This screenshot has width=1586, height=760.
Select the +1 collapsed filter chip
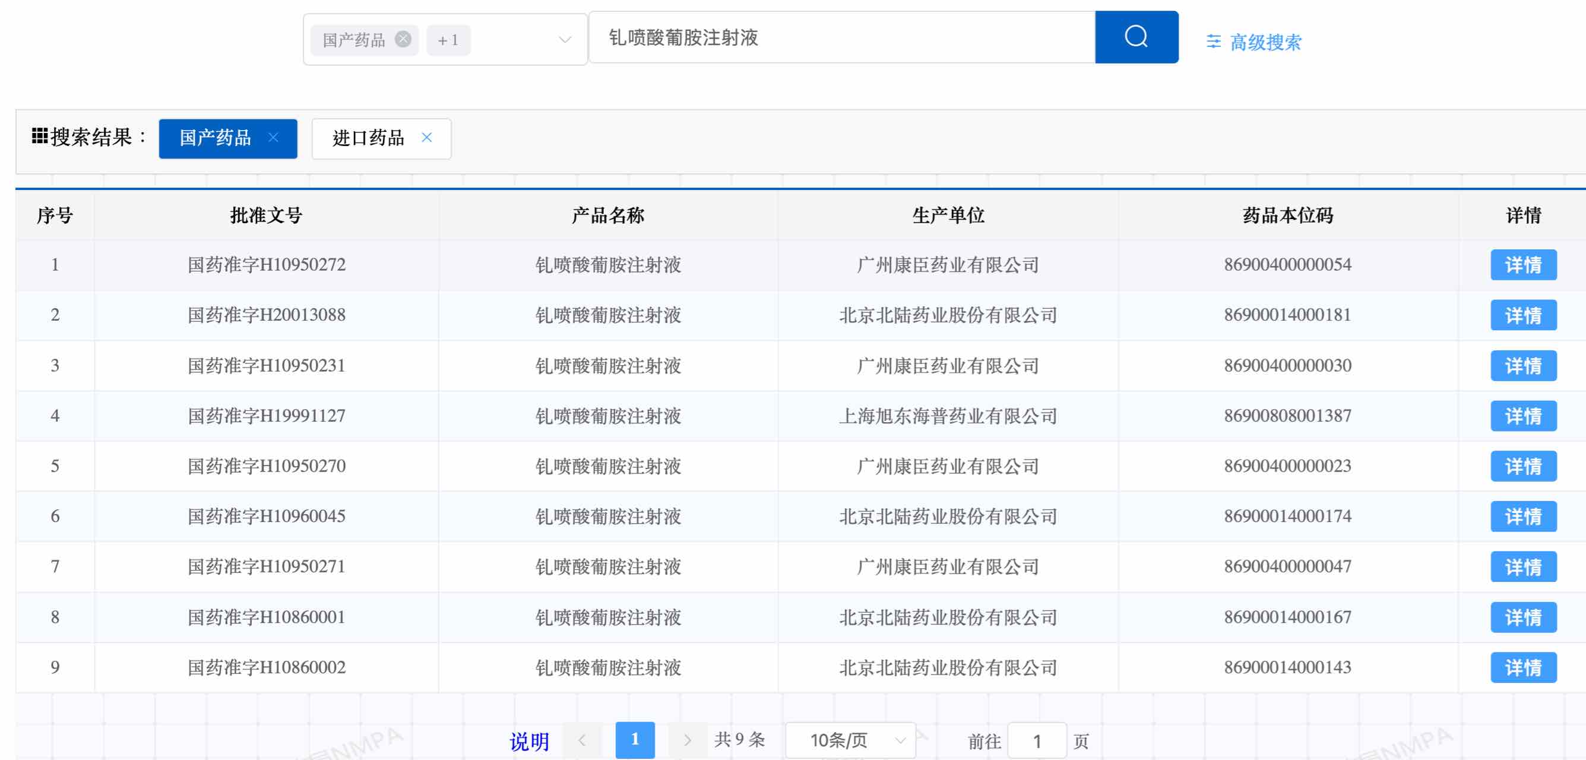[x=448, y=39]
